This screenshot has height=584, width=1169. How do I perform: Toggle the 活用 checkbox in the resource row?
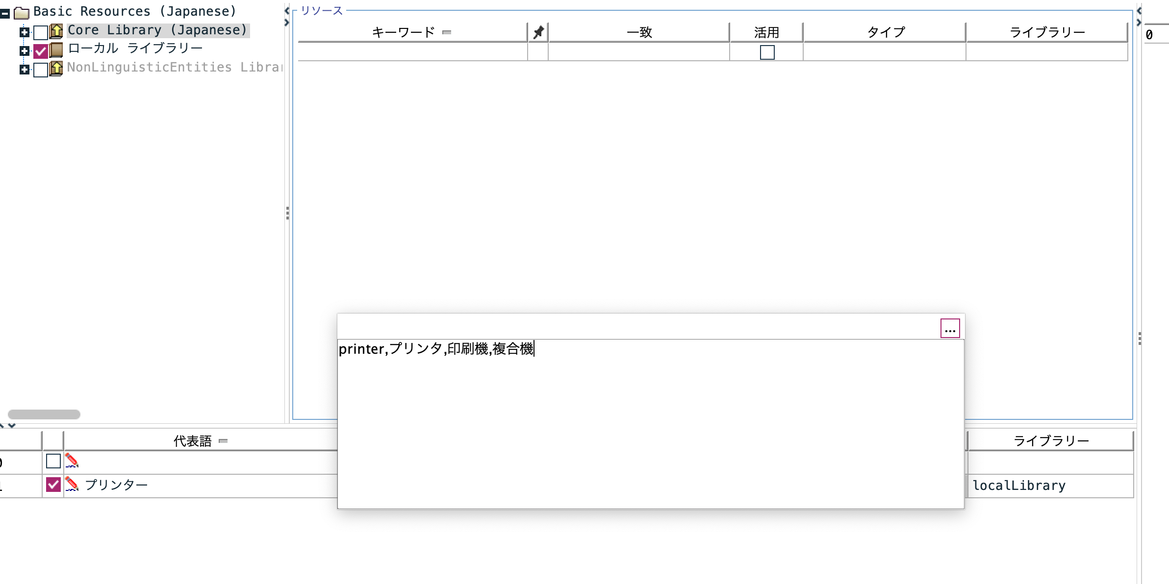[767, 53]
